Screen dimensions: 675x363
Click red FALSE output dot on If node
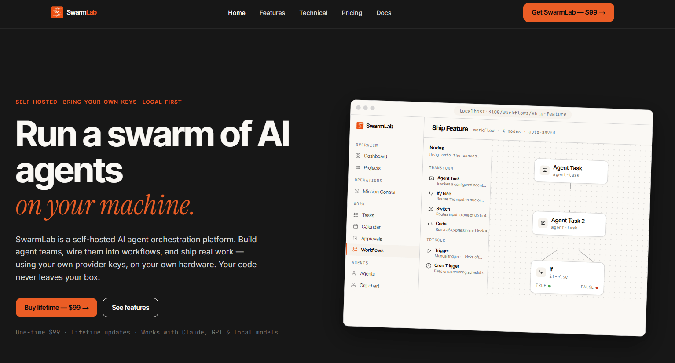click(x=597, y=288)
